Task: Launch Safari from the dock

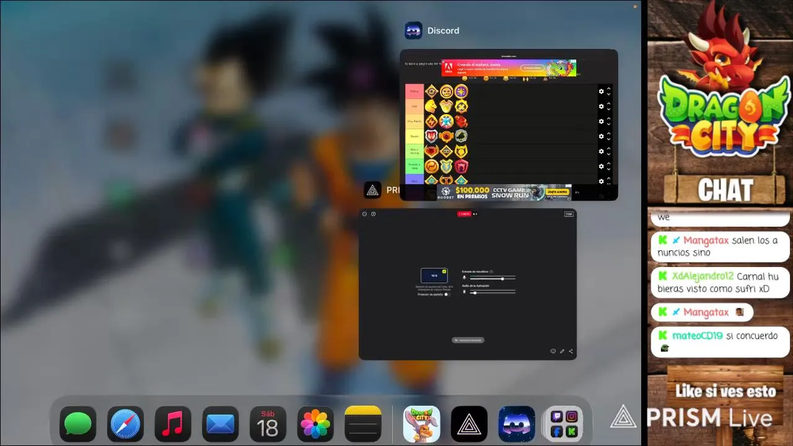Action: (126, 424)
